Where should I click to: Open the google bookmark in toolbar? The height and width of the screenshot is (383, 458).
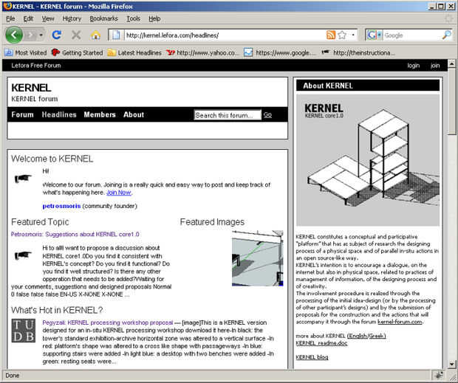[280, 53]
